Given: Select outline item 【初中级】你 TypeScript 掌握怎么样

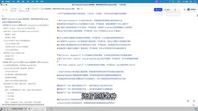Looking at the screenshot, I should coord(26,25).
